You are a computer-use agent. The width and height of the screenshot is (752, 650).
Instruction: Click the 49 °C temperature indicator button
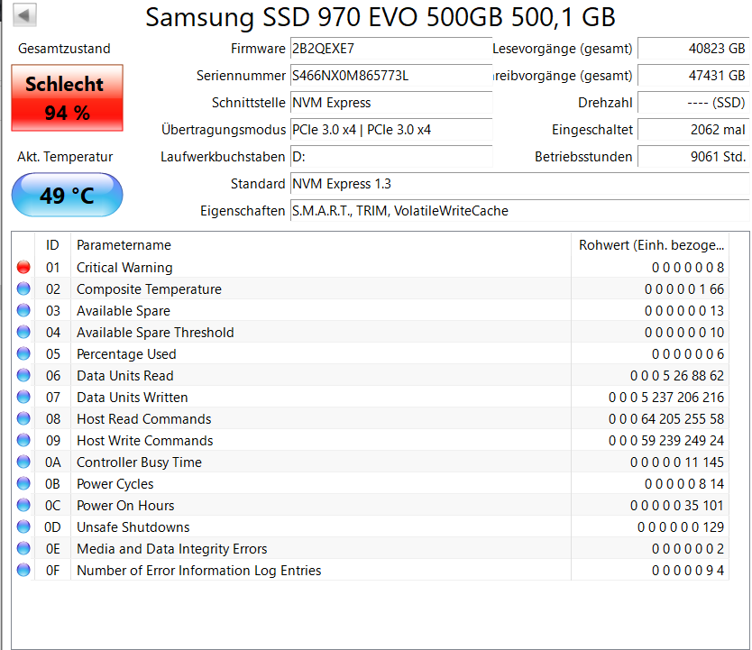coord(67,195)
